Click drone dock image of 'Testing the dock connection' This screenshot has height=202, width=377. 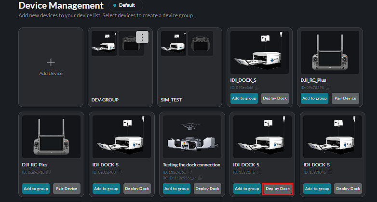click(x=192, y=137)
